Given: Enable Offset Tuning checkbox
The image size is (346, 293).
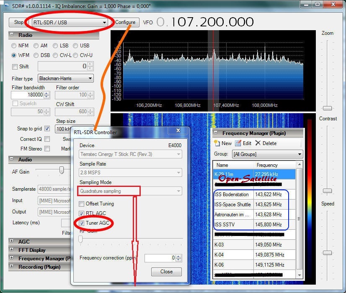Looking at the screenshot, I should click(81, 204).
